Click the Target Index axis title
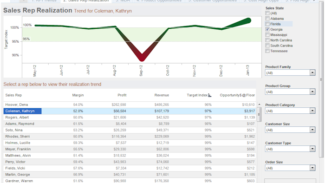 click(6, 39)
